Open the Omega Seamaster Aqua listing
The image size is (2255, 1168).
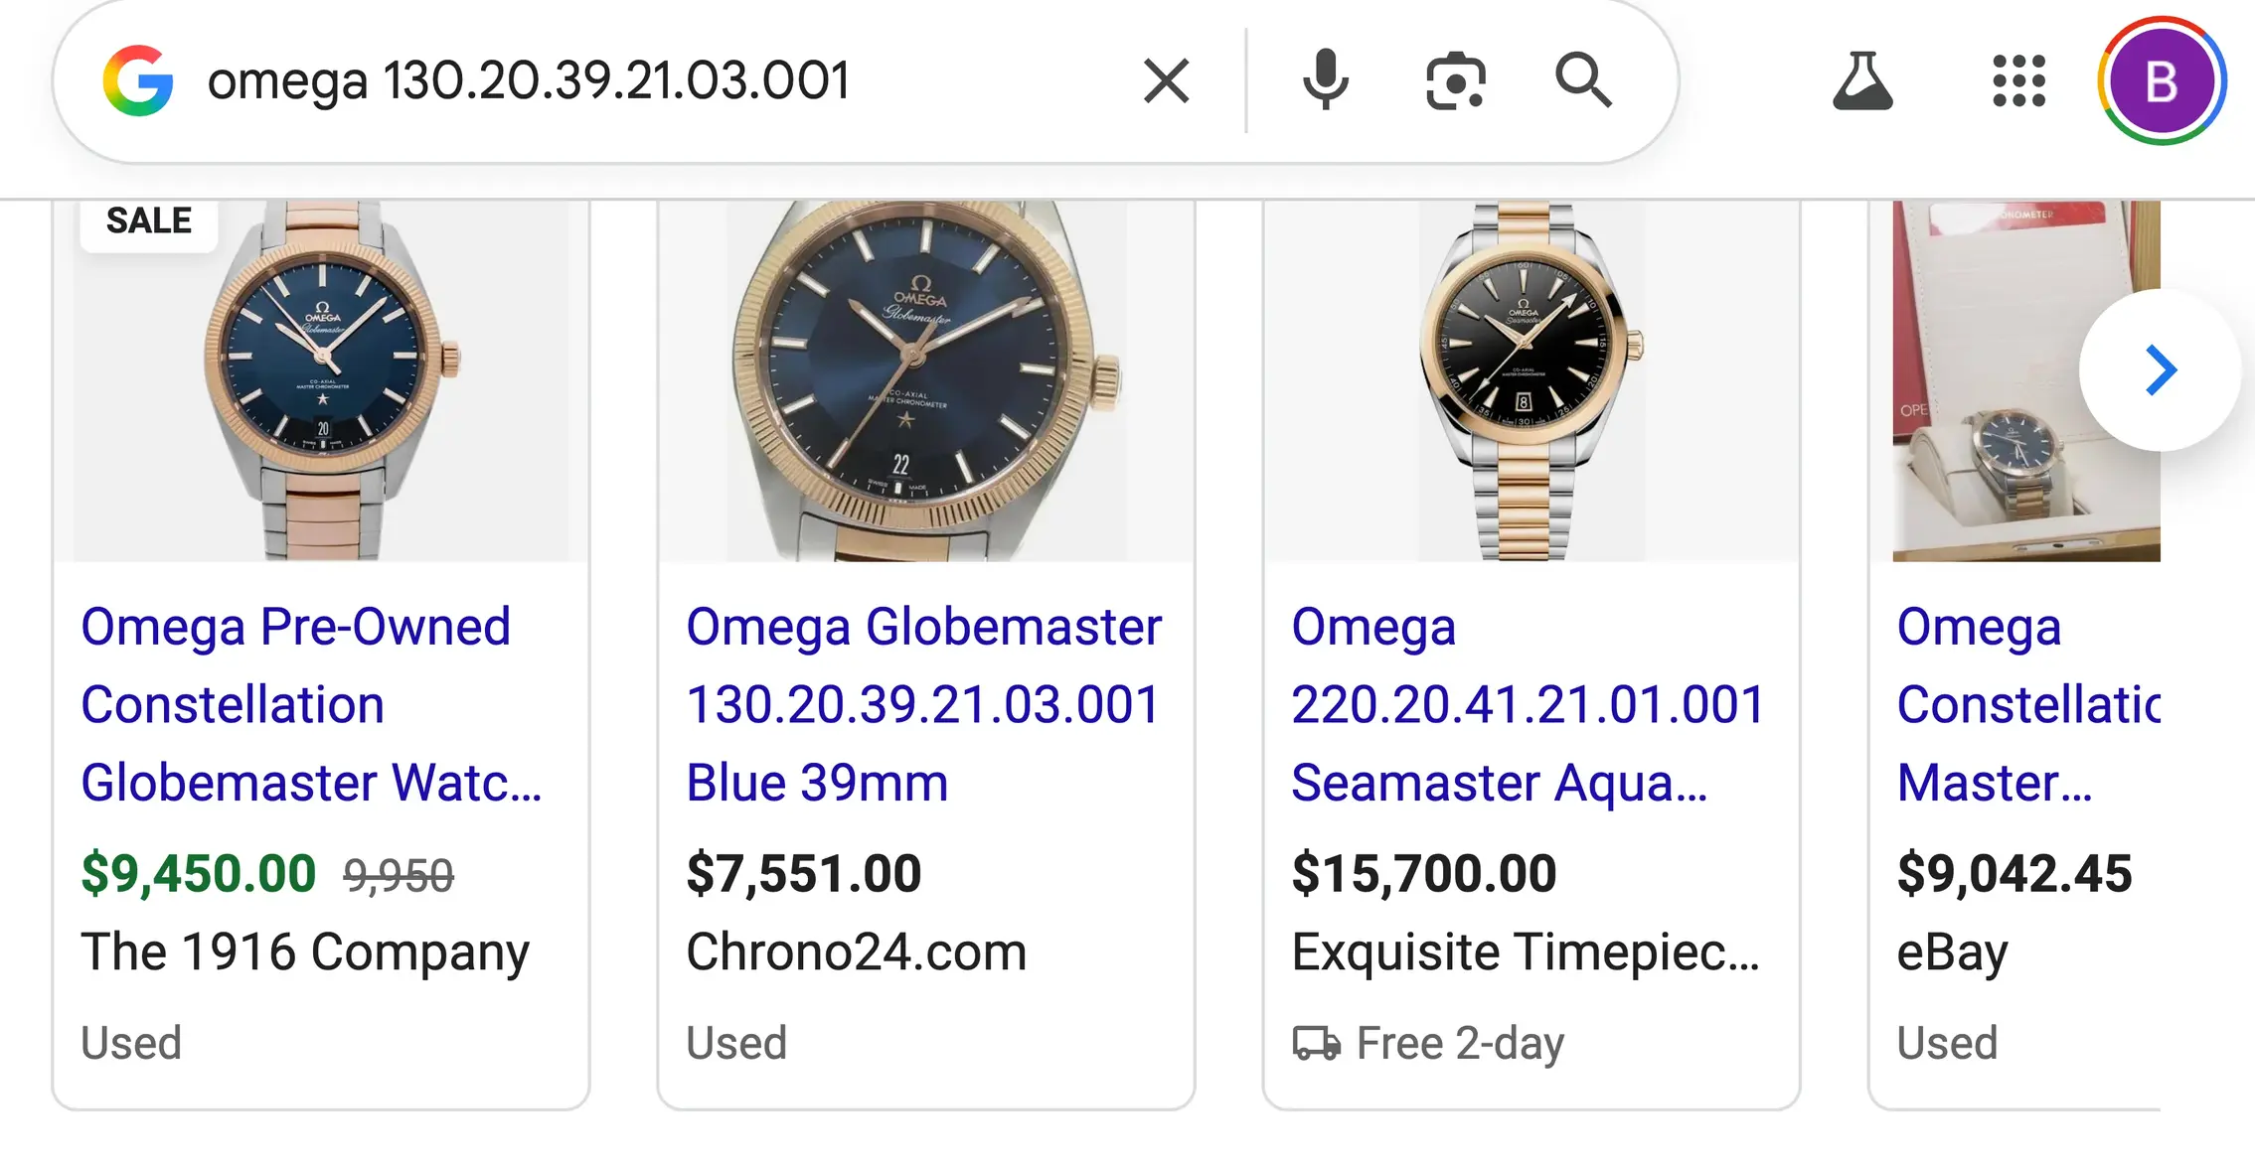[x=1526, y=703]
